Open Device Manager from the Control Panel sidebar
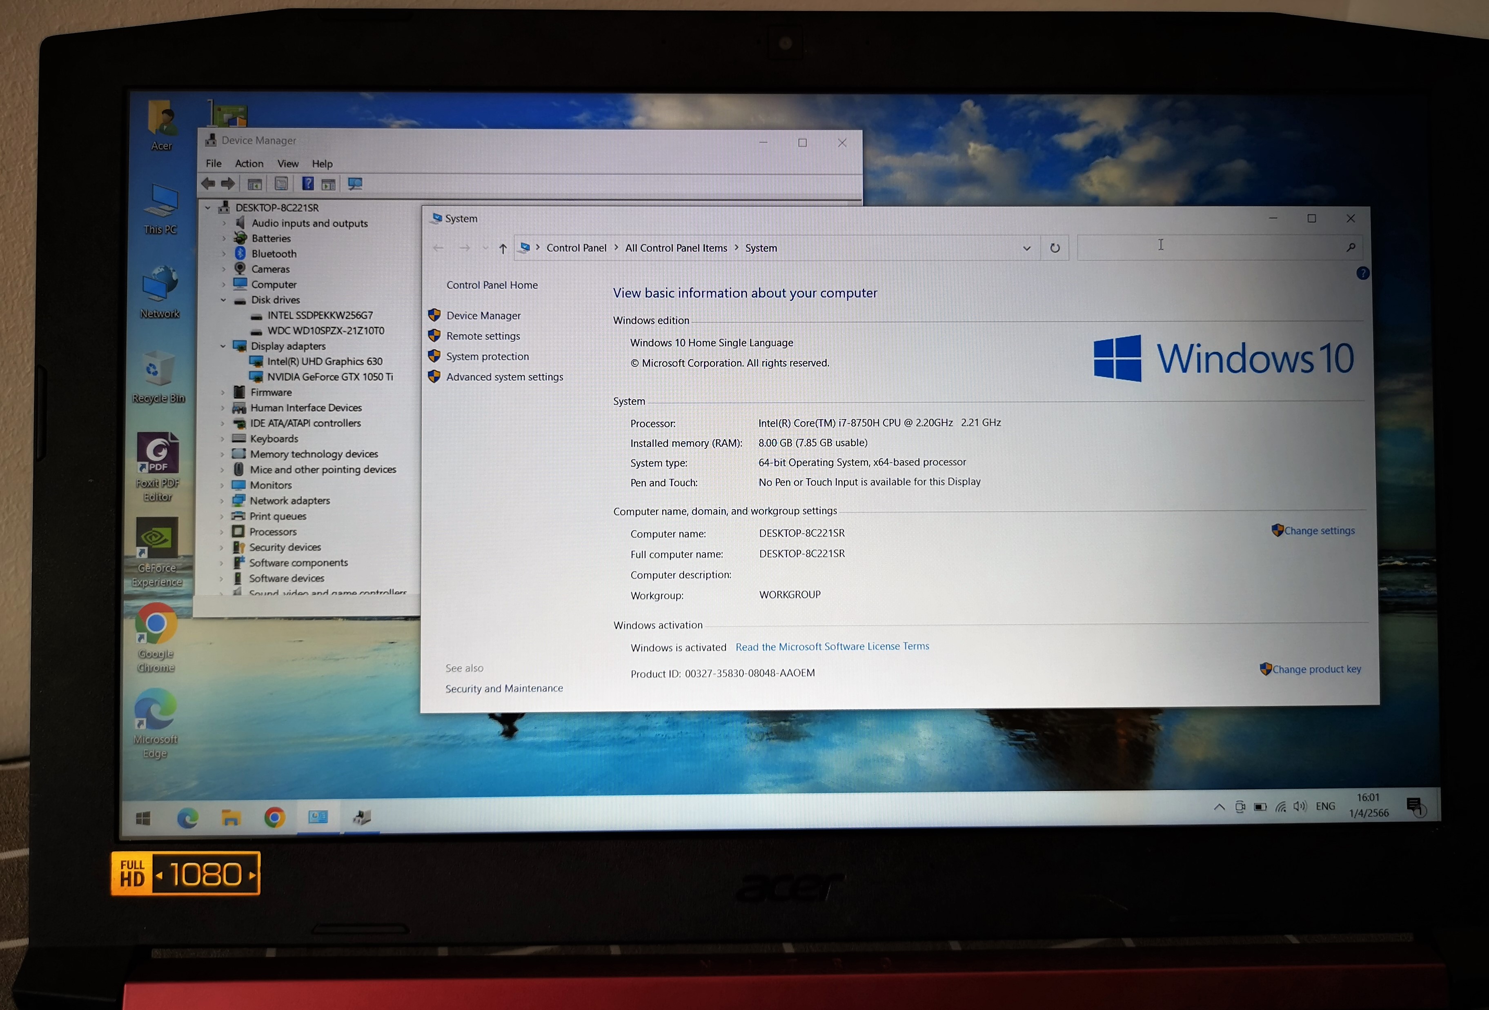The width and height of the screenshot is (1489, 1010). (483, 315)
